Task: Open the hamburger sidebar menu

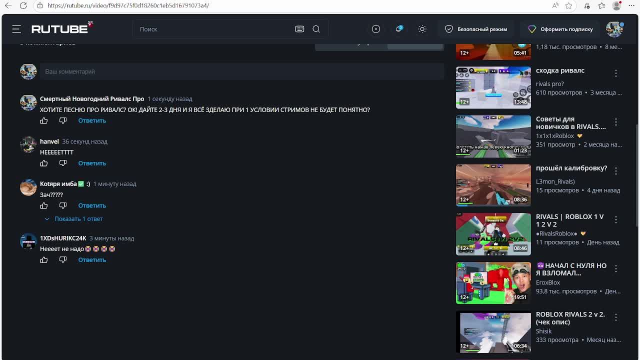Action: click(x=16, y=29)
